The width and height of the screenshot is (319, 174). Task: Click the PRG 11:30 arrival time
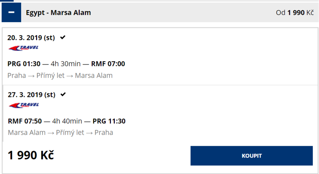pos(109,121)
